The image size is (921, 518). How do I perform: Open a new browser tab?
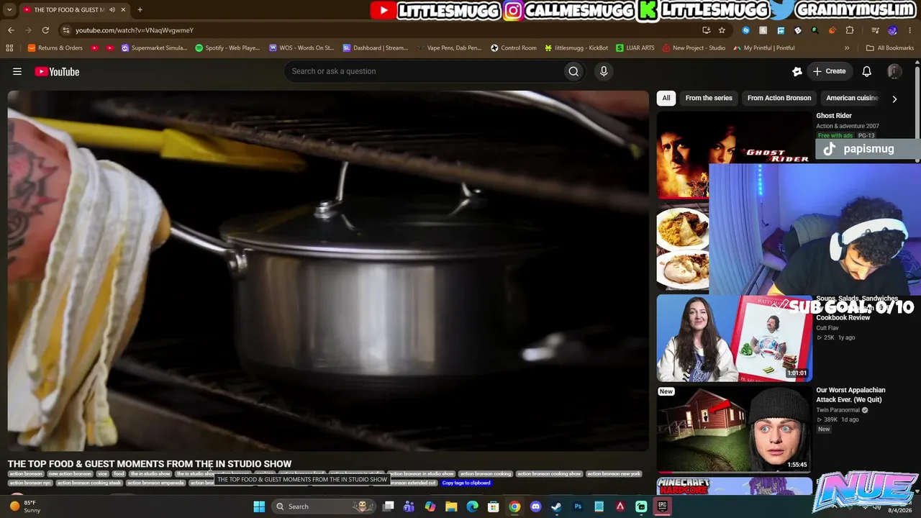click(140, 10)
